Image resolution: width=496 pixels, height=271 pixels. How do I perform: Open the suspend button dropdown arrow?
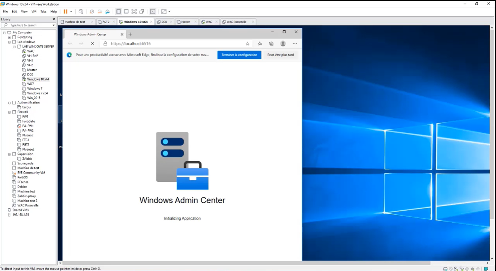(71, 11)
